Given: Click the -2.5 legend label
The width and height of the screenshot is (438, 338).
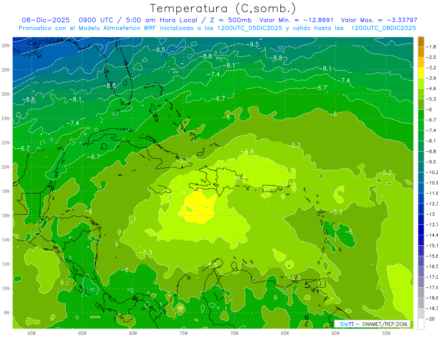Looking at the screenshot, I should [x=432, y=57].
